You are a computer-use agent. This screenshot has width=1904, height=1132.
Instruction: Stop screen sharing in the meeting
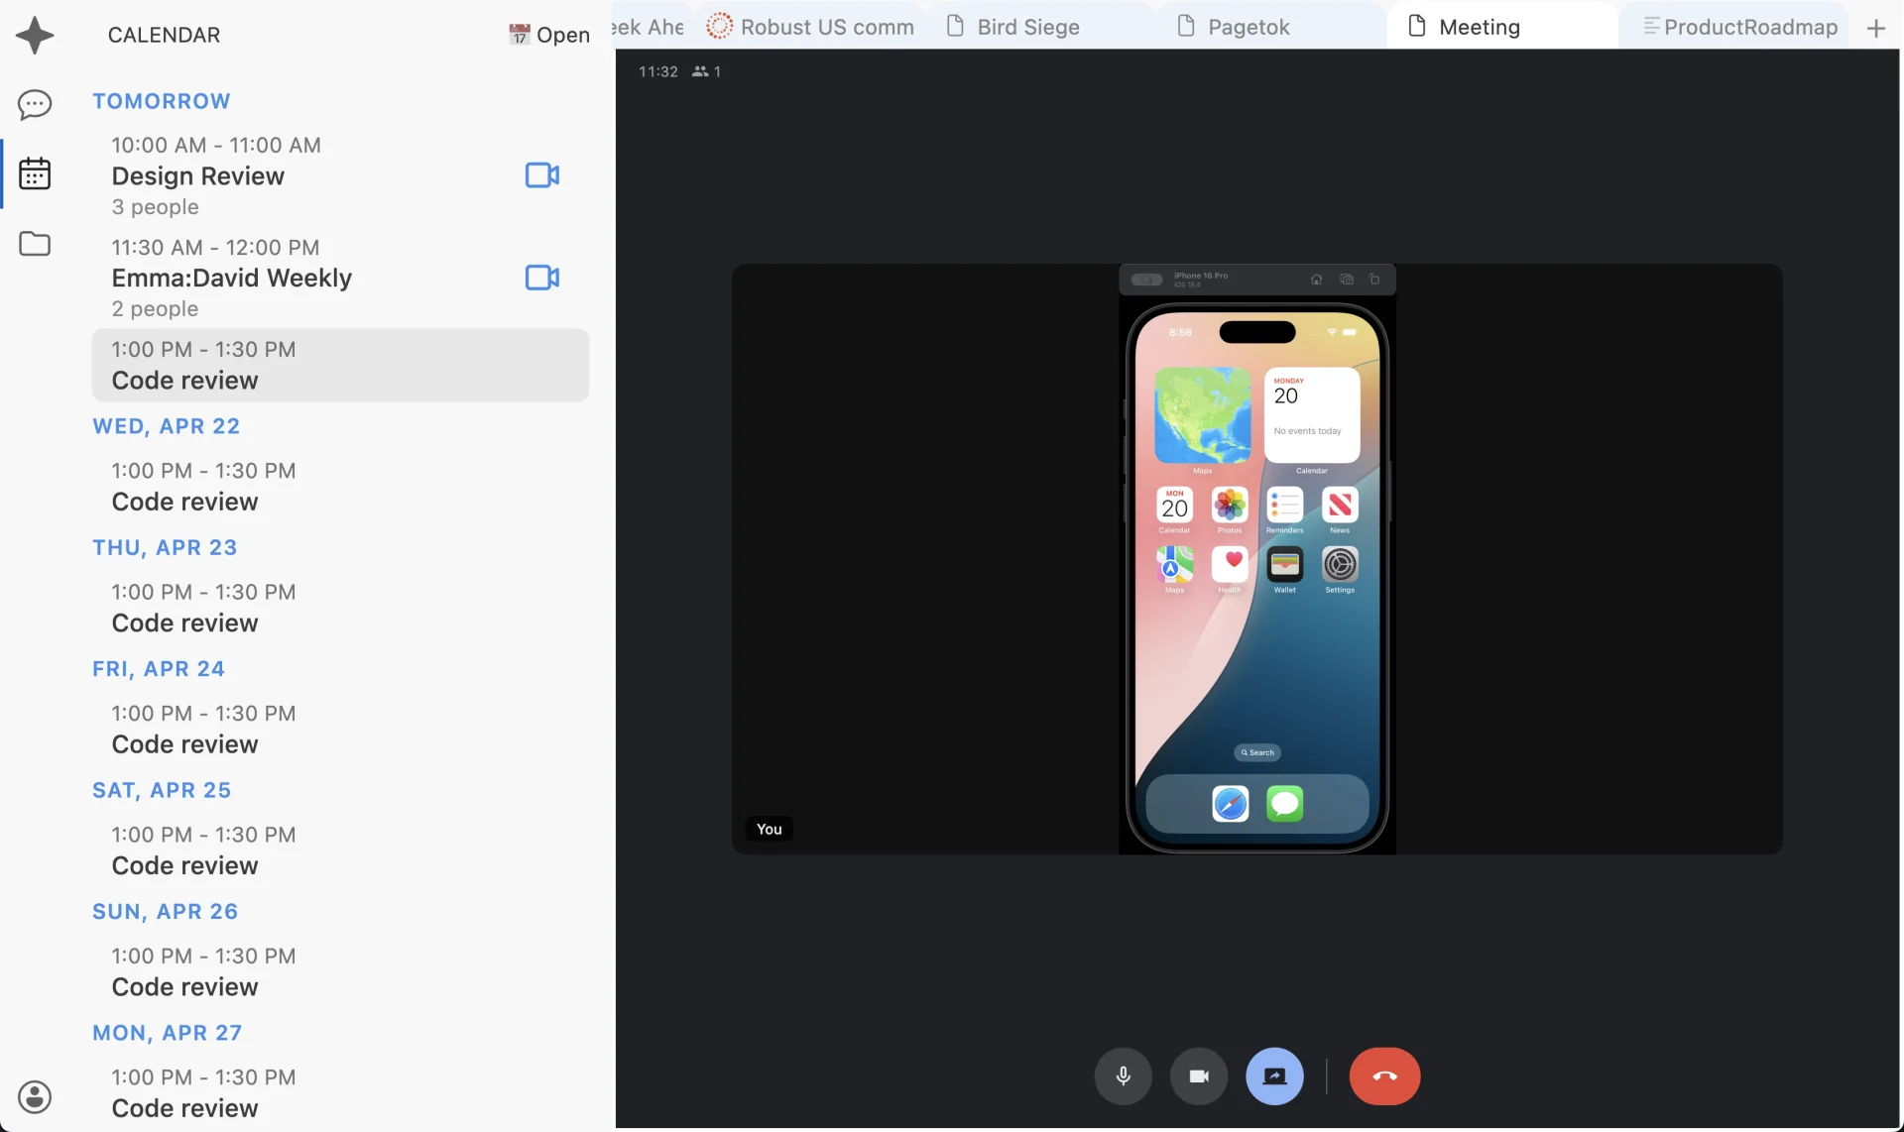pos(1274,1075)
